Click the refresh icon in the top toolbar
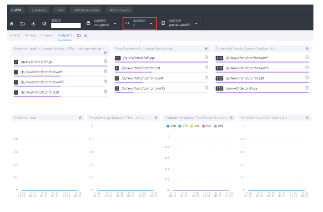The width and height of the screenshot is (323, 212). tap(44, 24)
